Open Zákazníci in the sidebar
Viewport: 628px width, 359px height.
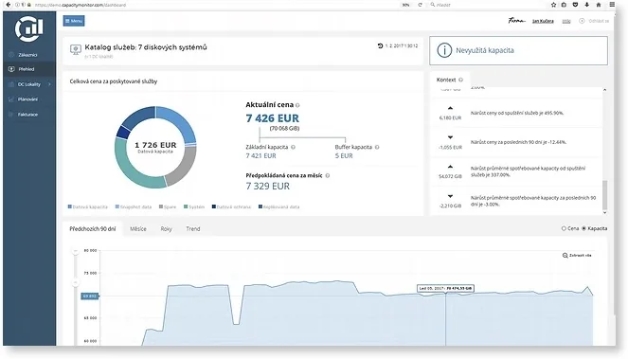click(27, 55)
